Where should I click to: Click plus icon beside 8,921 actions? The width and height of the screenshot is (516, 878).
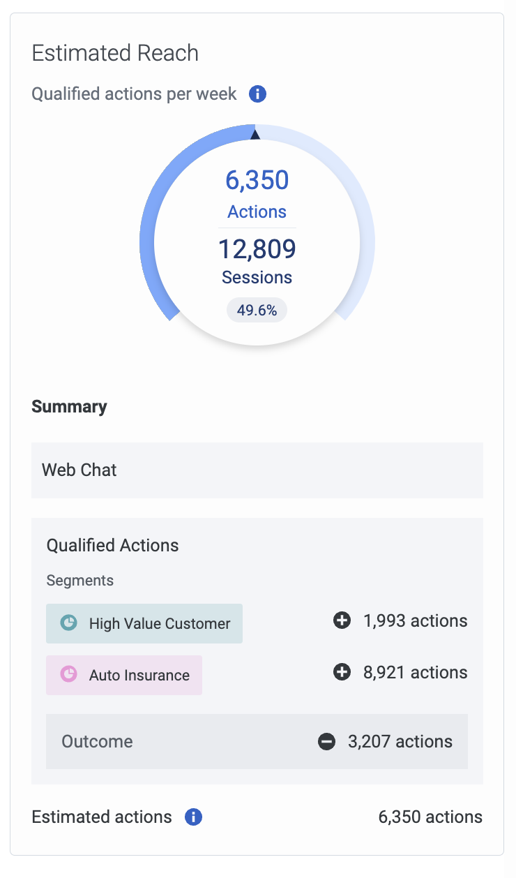click(342, 672)
